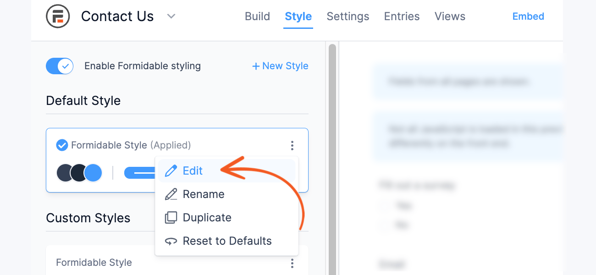The width and height of the screenshot is (596, 275).
Task: Choose Edit from the style menu
Action: tap(227, 171)
